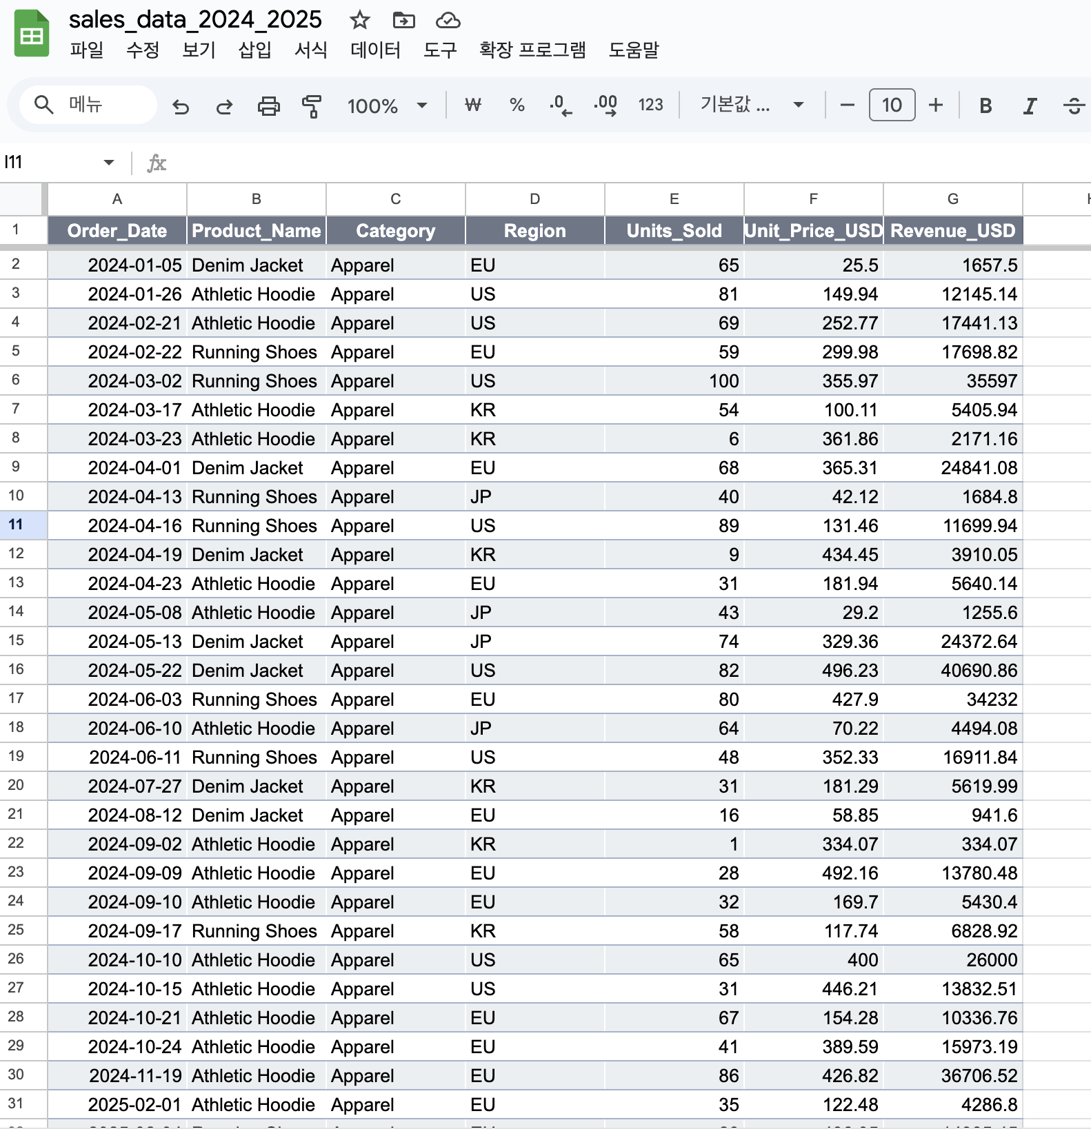Click the Region header cell
Viewport: 1091px width, 1129px height.
click(535, 230)
